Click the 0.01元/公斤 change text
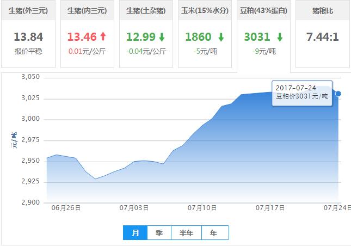351x246 pixels. pyautogui.click(x=87, y=51)
